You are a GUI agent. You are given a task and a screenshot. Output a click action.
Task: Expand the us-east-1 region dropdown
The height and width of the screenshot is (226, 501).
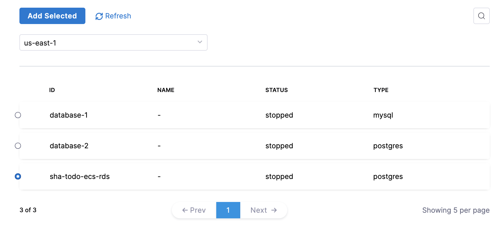click(113, 42)
